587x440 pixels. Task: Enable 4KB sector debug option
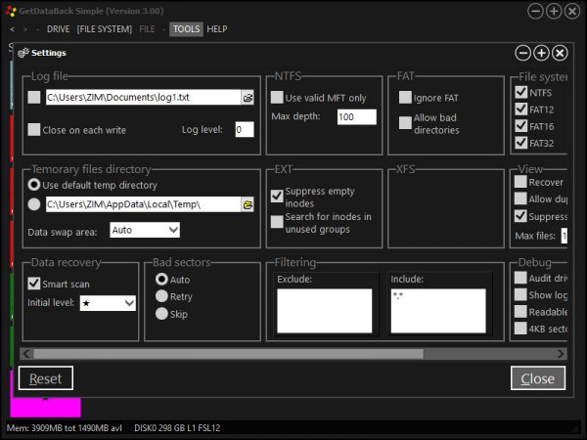(520, 329)
